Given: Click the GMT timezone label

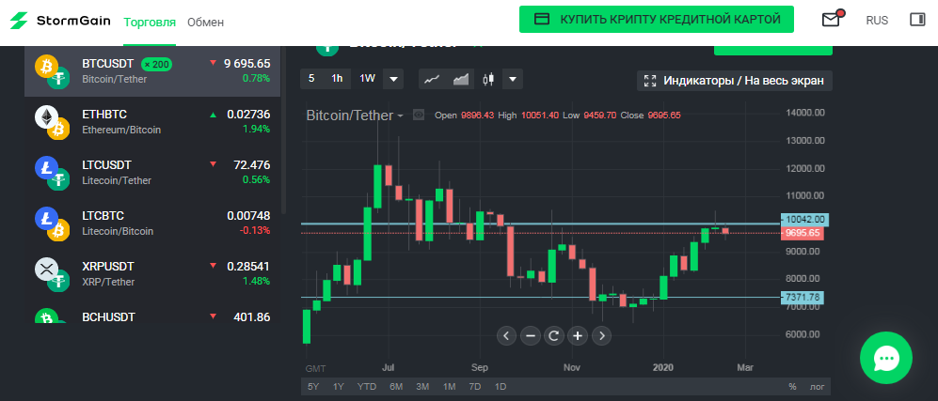Looking at the screenshot, I should [315, 367].
